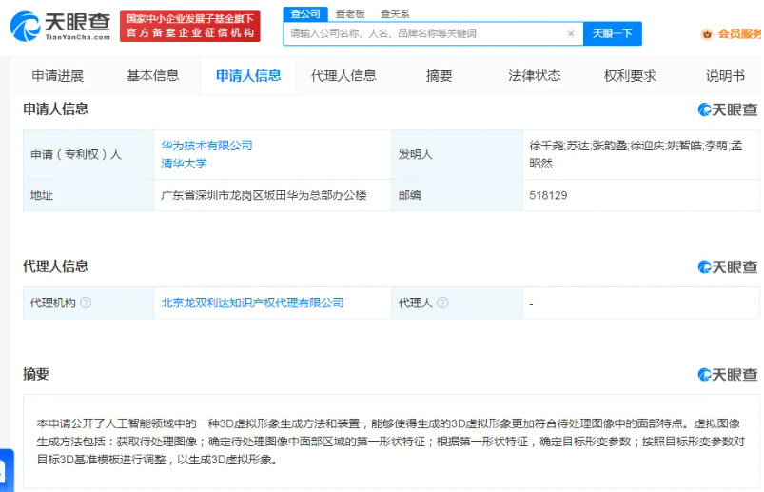Image resolution: width=764 pixels, height=492 pixels.
Task: Click the 发明人 label cell
Action: pos(457,154)
